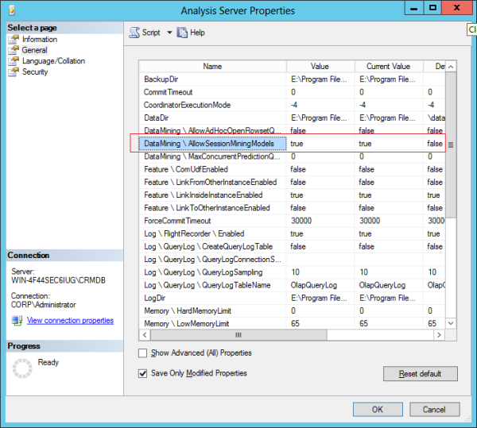Maximize the Analysis Server Properties window
This screenshot has height=428, width=477.
pos(432,8)
